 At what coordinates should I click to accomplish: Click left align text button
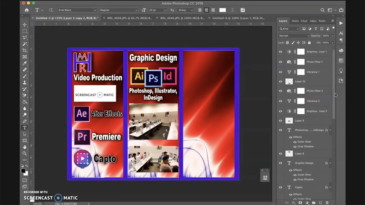pyautogui.click(x=200, y=10)
